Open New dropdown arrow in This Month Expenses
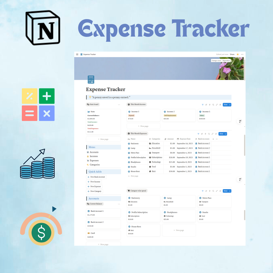Viewport: 273px width, 273px height. [226, 134]
